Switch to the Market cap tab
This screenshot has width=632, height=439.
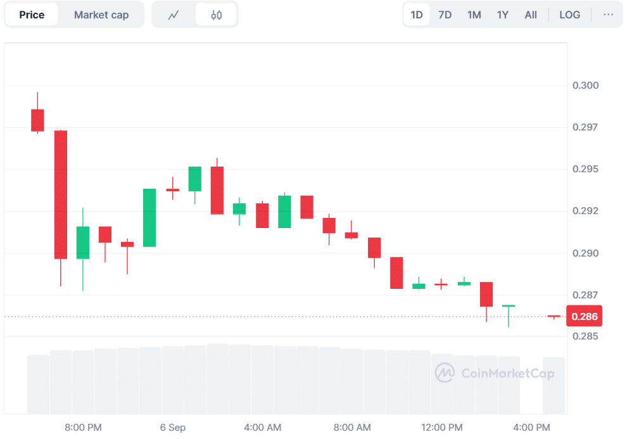pyautogui.click(x=101, y=15)
